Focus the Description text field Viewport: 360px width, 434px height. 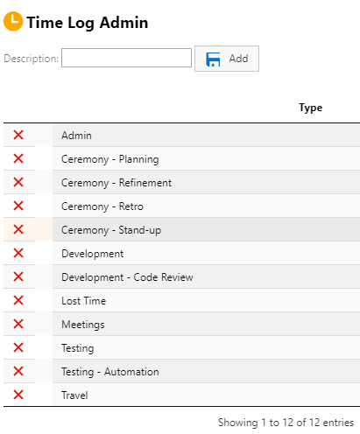126,58
